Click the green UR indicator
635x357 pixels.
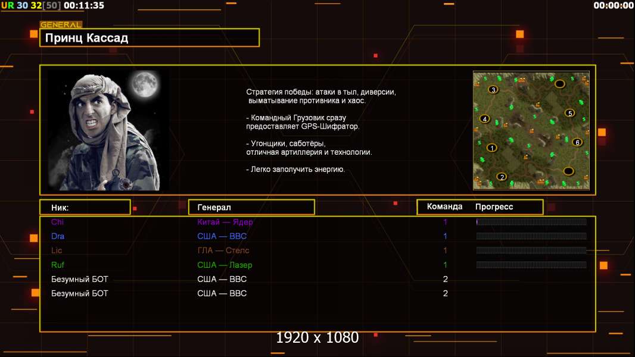[x=8, y=6]
